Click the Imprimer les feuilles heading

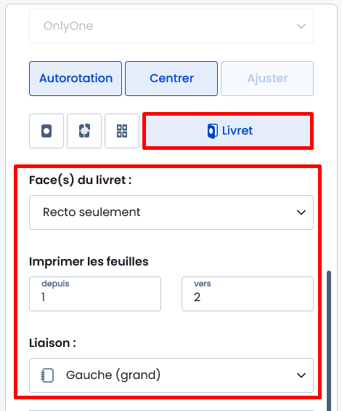tap(89, 261)
